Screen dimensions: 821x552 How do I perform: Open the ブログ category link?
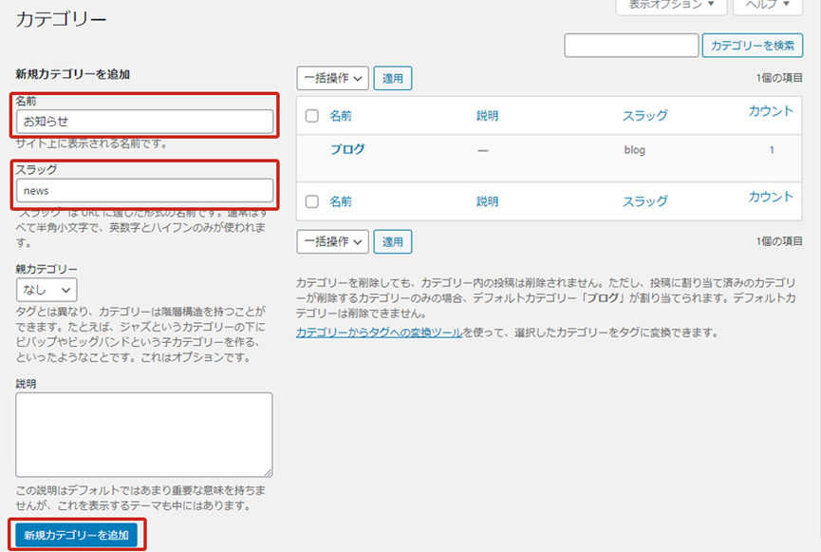[x=347, y=149]
